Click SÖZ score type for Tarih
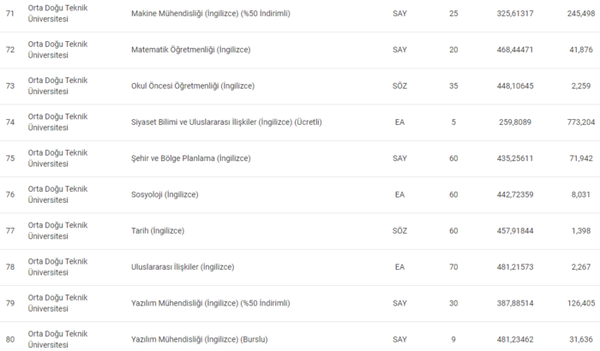This screenshot has width=600, height=351. tap(399, 231)
